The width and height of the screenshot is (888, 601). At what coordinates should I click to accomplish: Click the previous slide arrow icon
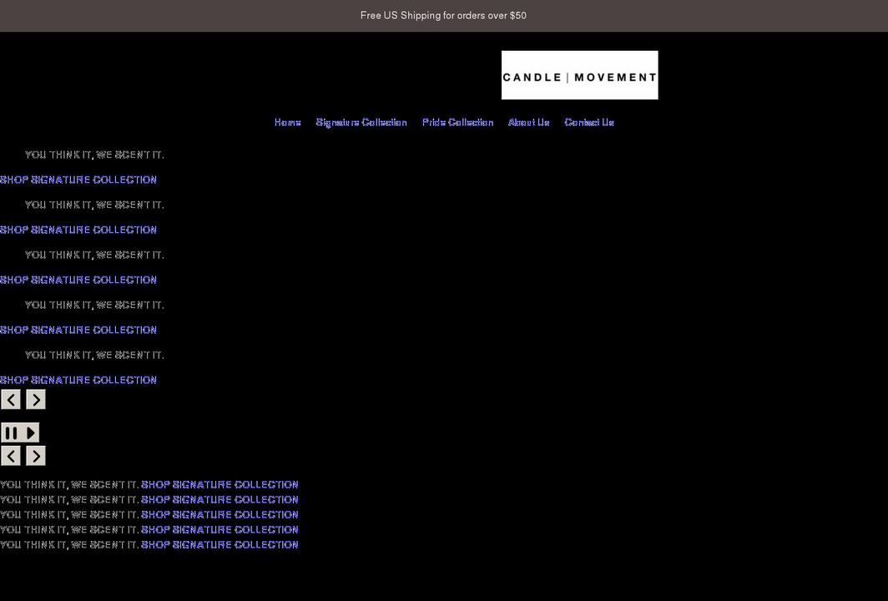[x=11, y=399]
